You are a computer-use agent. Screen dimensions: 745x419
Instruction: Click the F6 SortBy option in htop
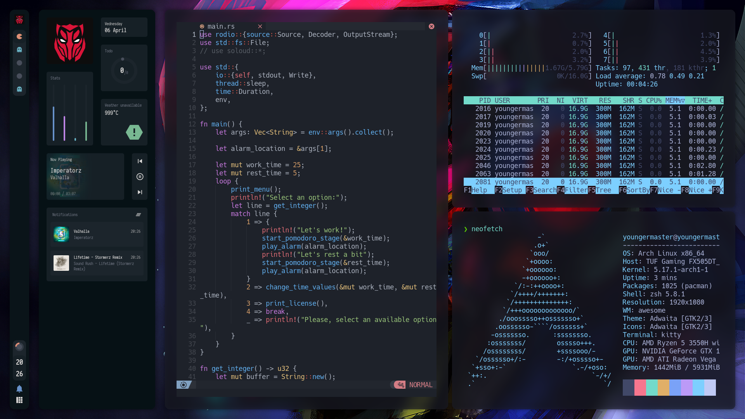pos(634,190)
